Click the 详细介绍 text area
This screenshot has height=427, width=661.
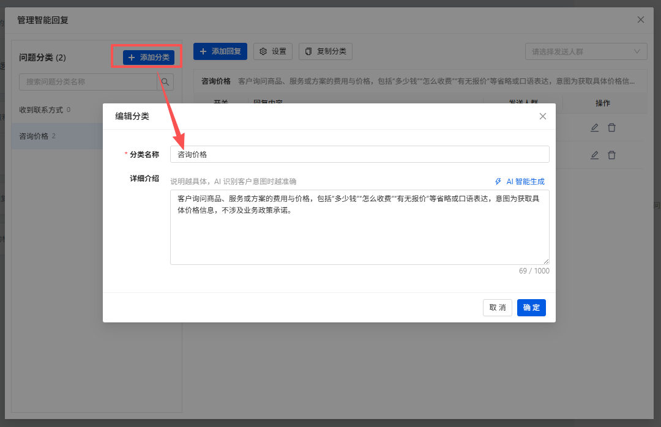360,227
